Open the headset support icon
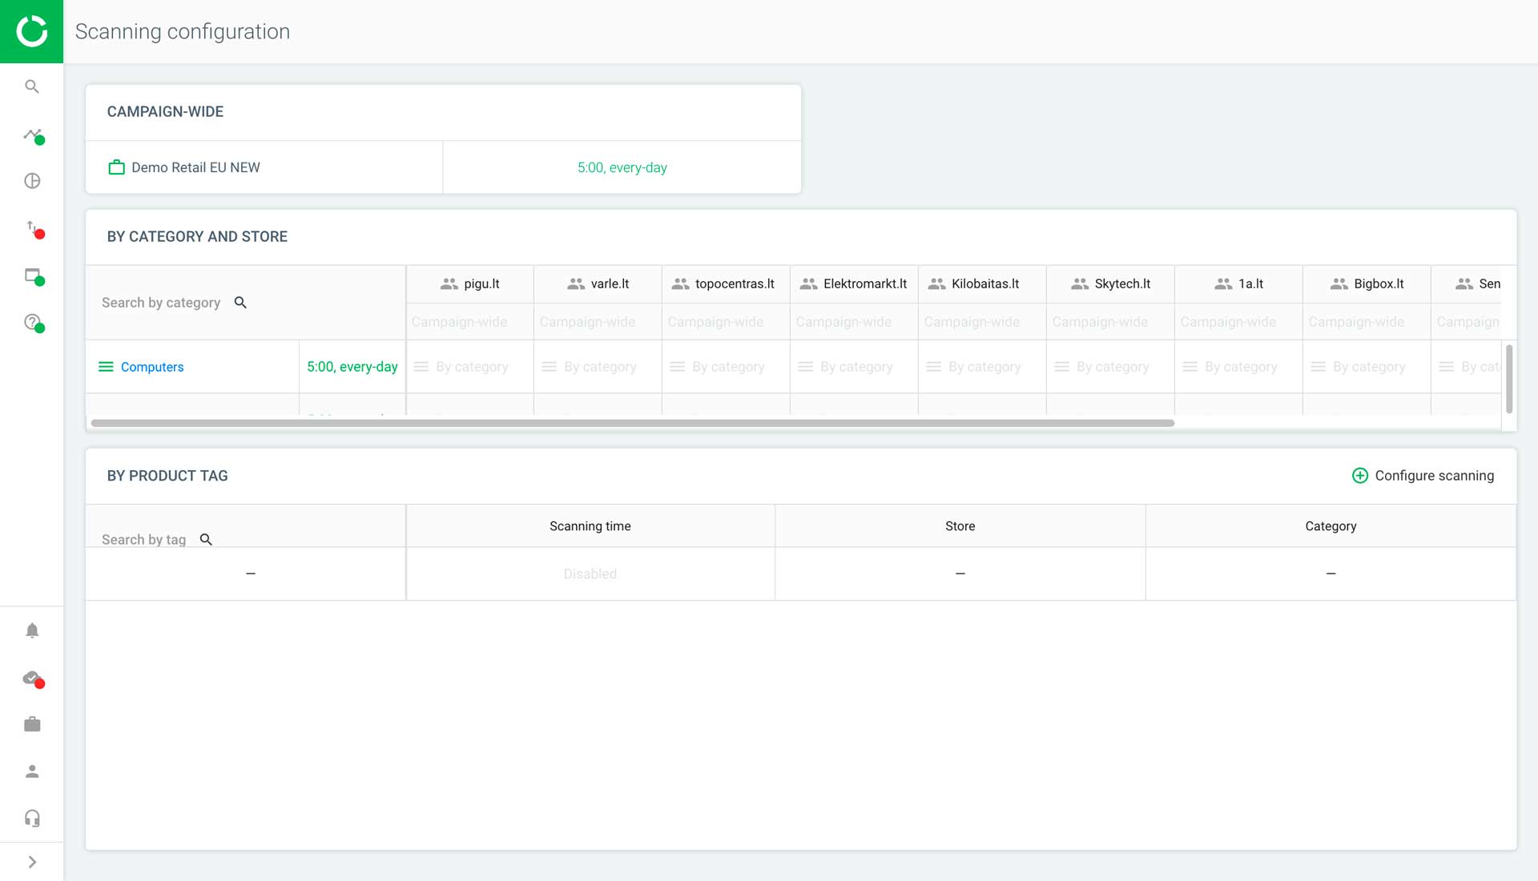Image resolution: width=1538 pixels, height=881 pixels. 32,818
